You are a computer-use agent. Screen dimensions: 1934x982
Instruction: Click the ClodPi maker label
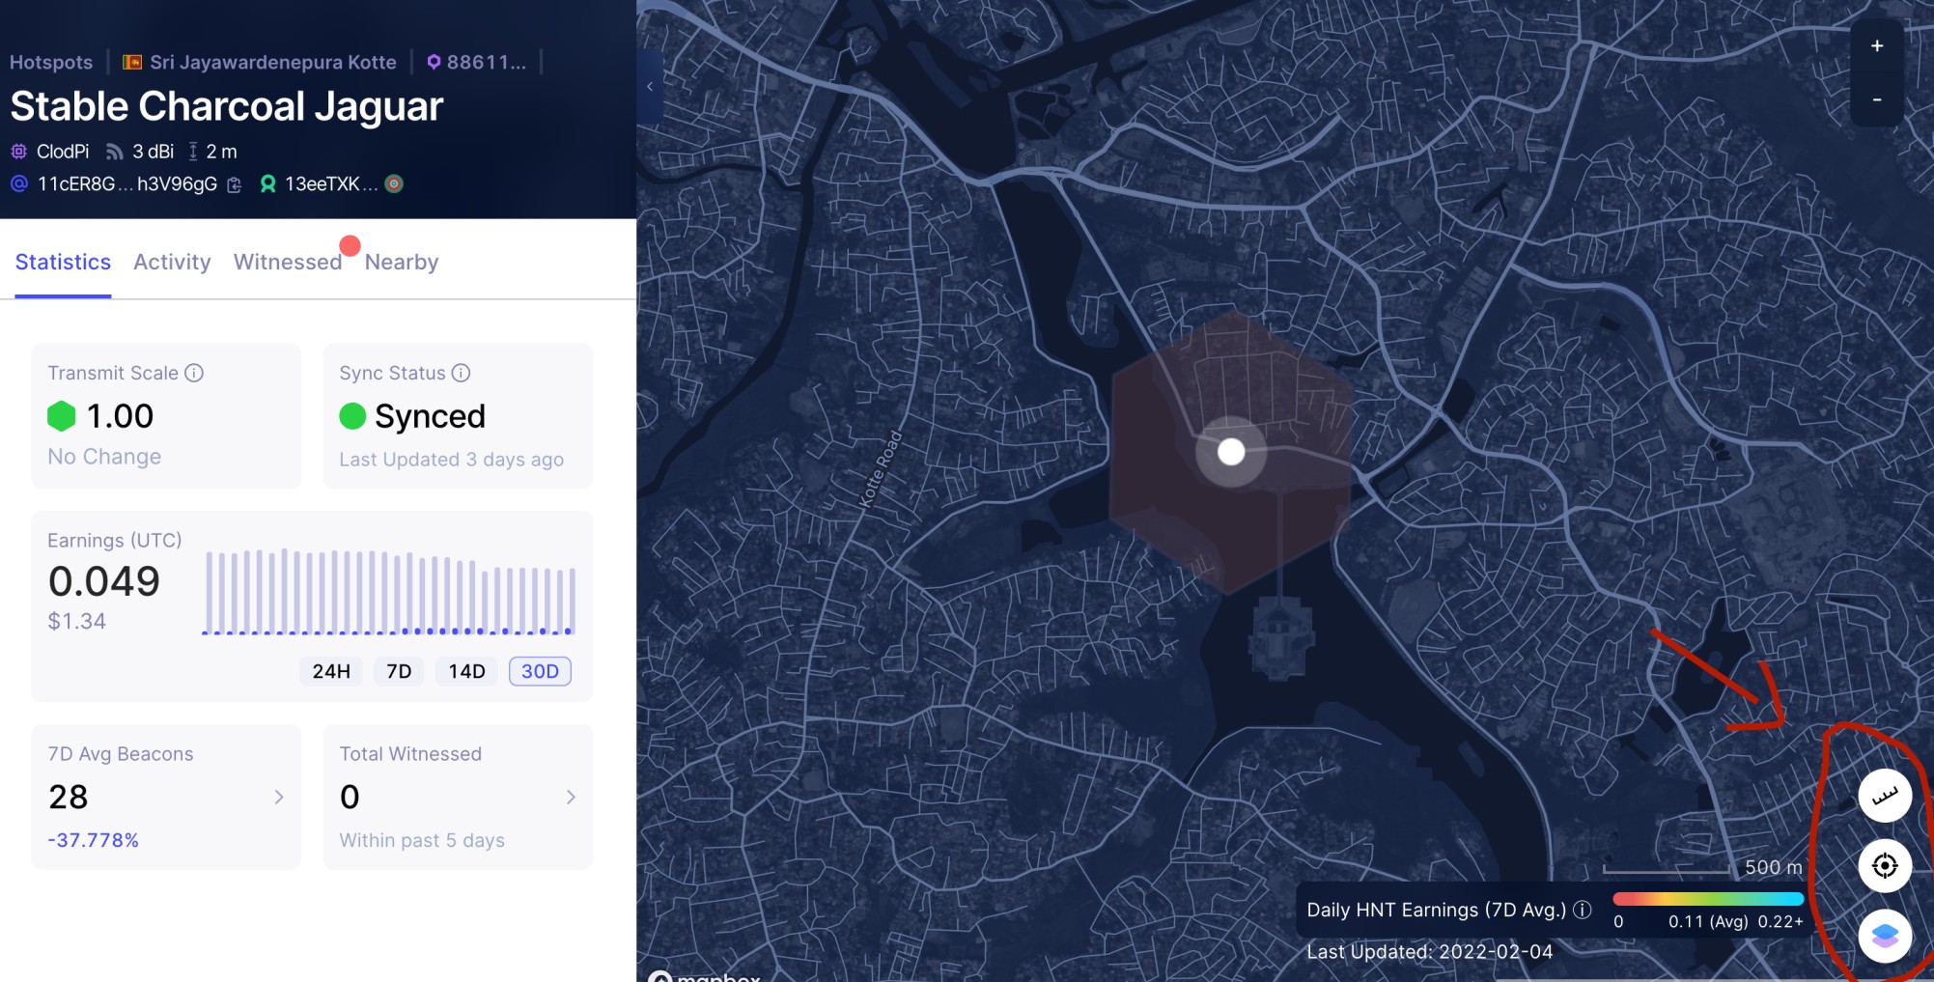(63, 152)
